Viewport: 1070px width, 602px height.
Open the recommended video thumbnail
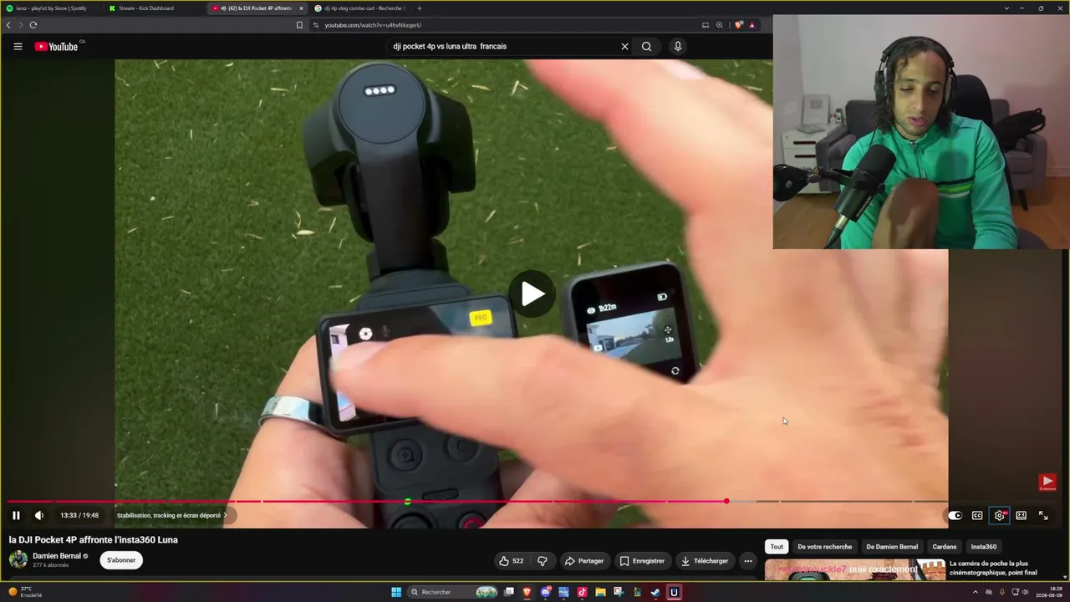[854, 569]
